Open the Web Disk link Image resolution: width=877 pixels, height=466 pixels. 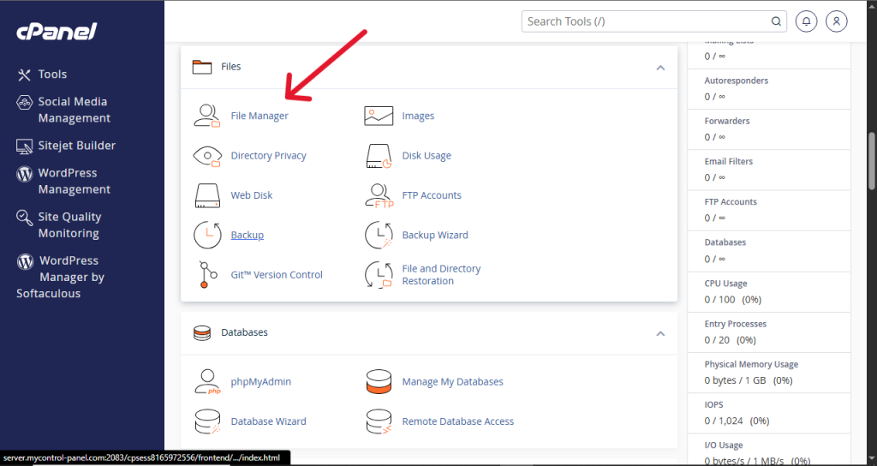click(252, 195)
